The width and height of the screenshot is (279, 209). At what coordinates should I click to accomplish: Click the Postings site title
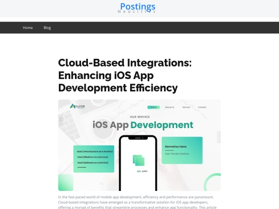click(x=138, y=7)
